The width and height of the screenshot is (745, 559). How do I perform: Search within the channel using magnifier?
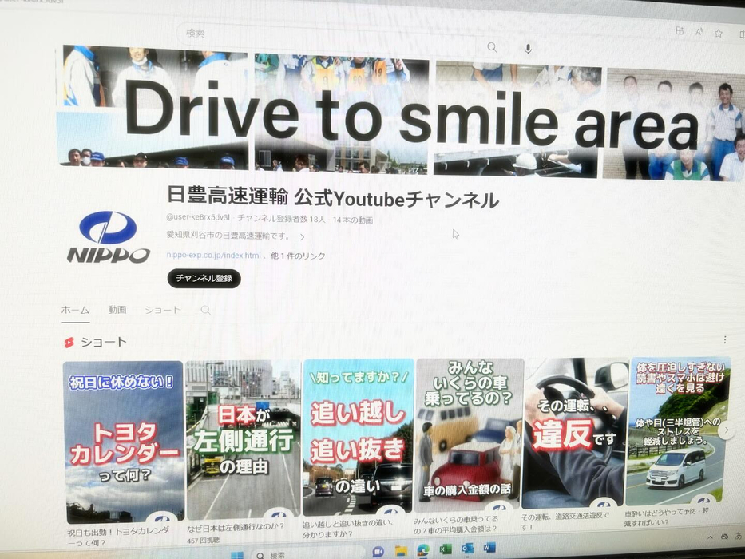point(206,311)
